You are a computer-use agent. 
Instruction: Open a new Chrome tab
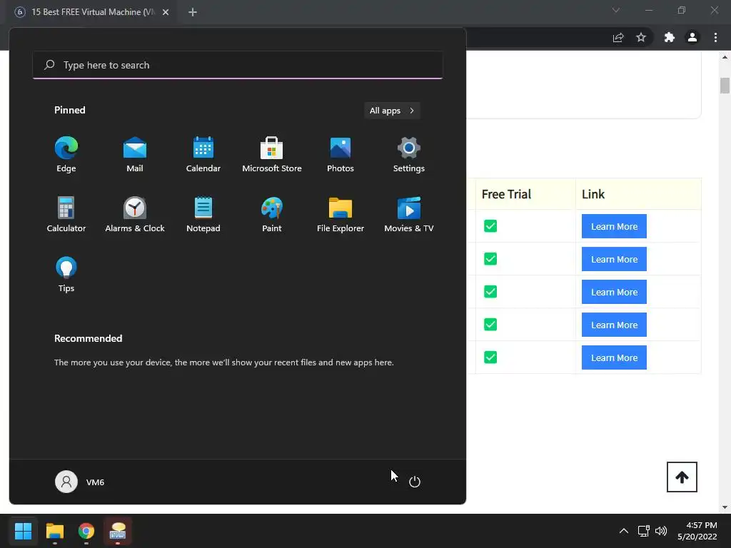(x=193, y=12)
